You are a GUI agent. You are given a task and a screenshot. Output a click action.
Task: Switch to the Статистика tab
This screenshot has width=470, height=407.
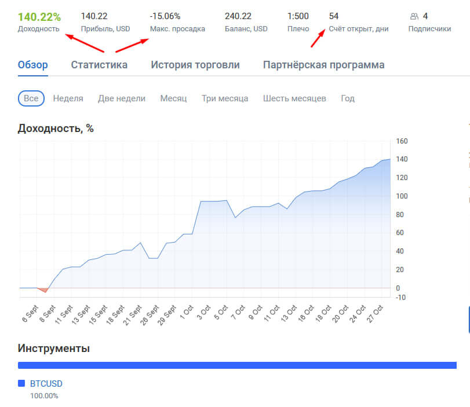(99, 65)
